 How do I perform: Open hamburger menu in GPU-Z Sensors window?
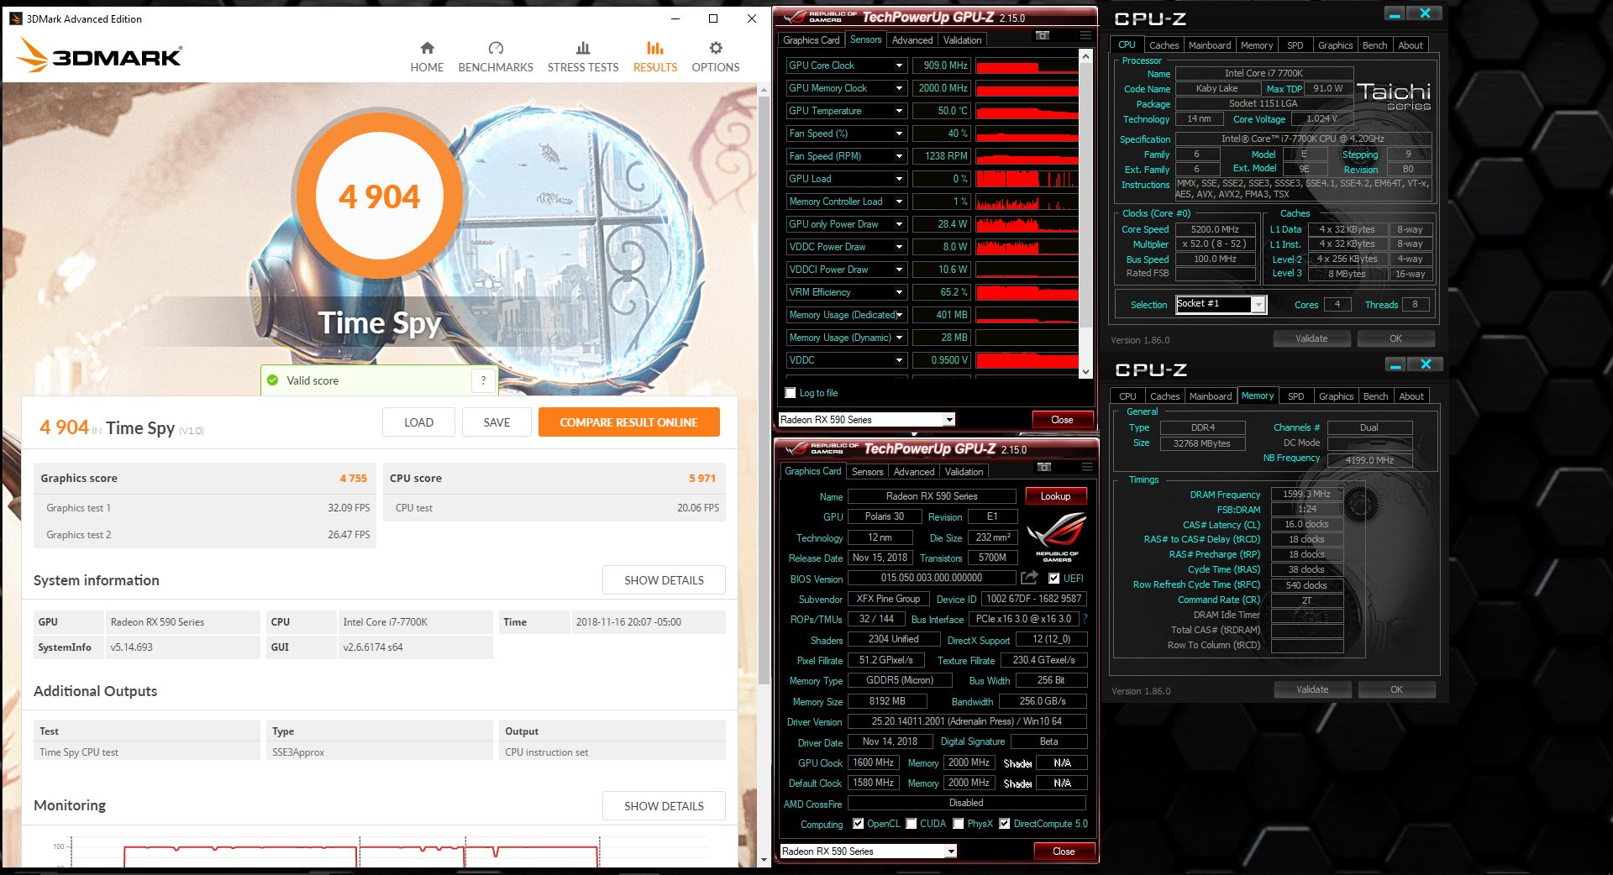tap(1085, 35)
